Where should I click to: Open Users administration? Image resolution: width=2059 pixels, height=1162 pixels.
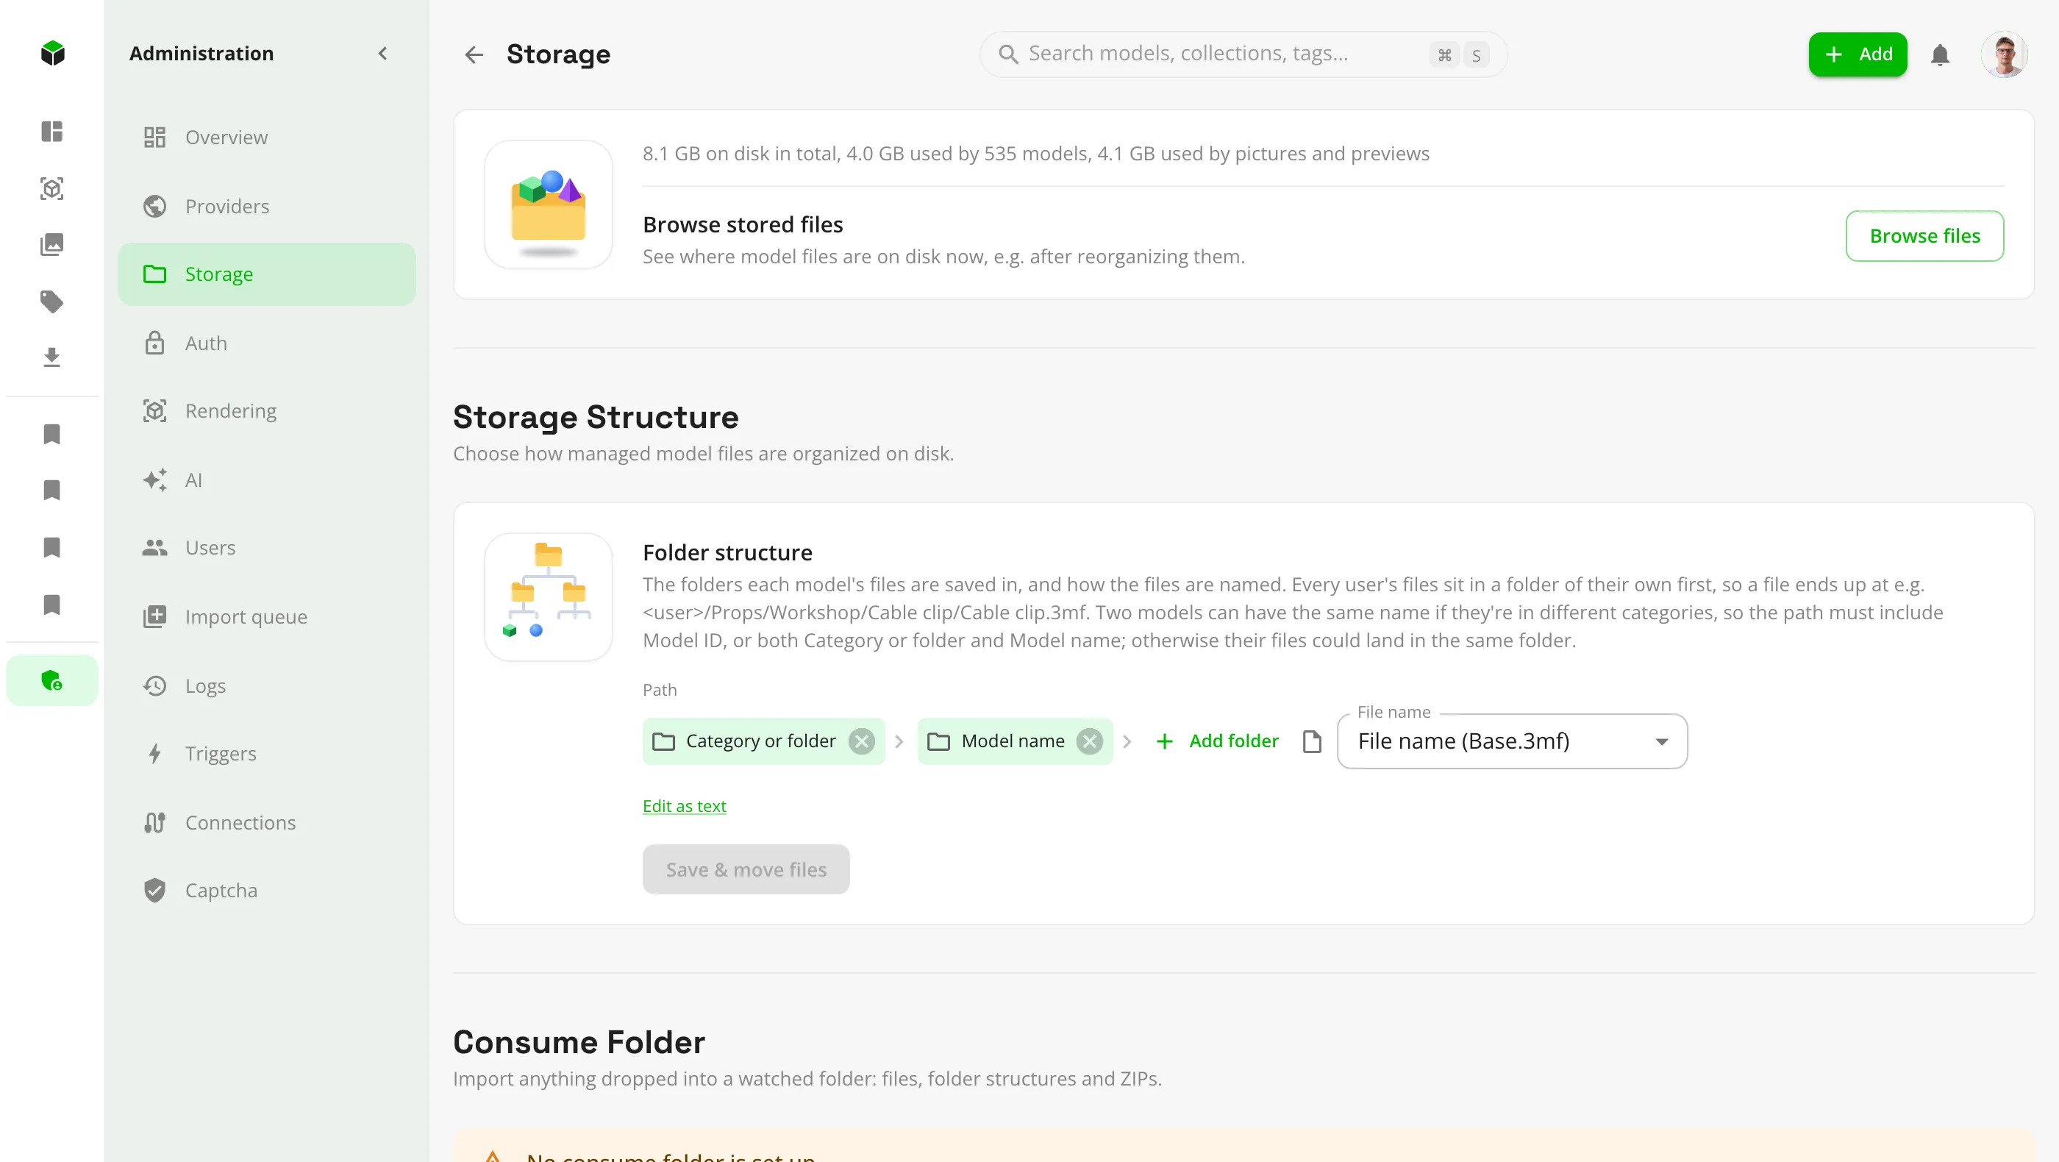267,547
